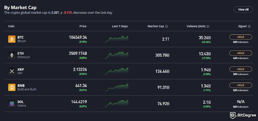
Task: Click the 76.92B market cap value
Action: click(x=163, y=104)
